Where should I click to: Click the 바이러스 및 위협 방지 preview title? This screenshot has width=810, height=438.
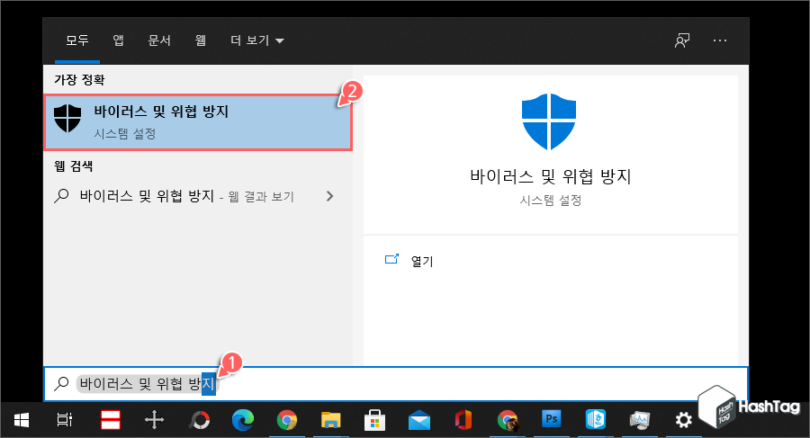tap(551, 176)
